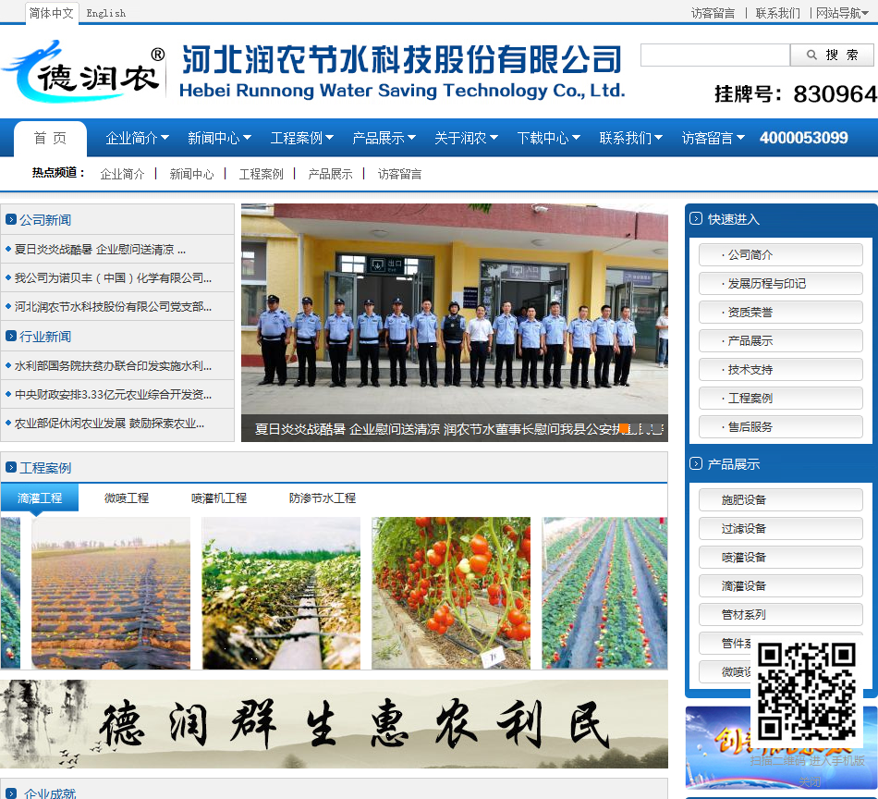Open 管材系列 product category

[781, 615]
